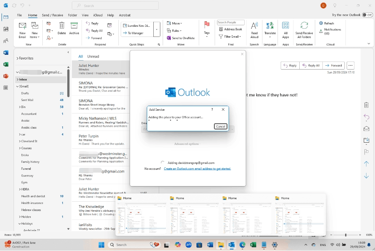Collapse the Holidays folder
The image size is (375, 251).
[20, 224]
